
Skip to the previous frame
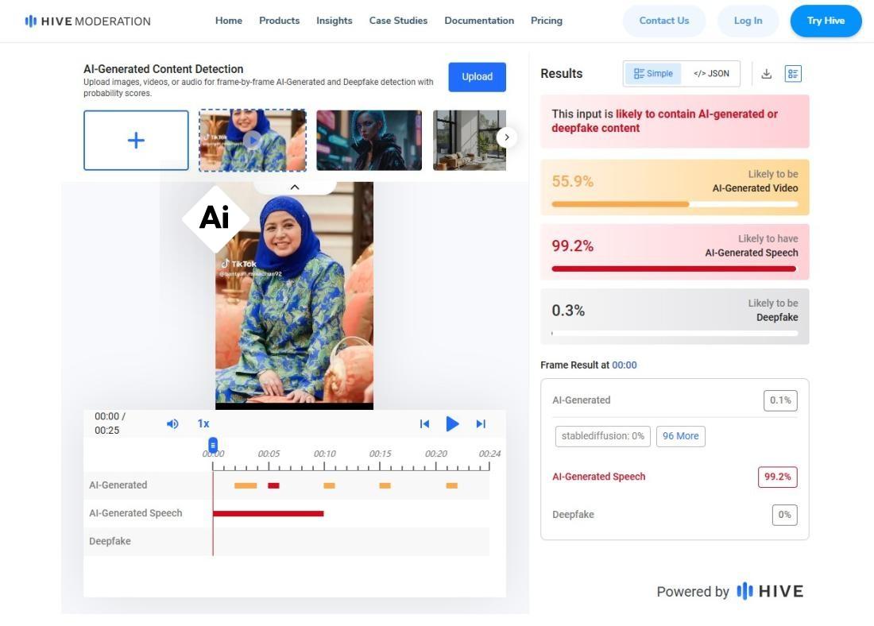424,423
